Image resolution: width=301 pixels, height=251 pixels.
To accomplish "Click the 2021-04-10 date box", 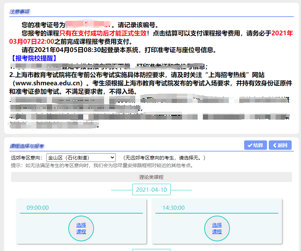I will 151,189.
